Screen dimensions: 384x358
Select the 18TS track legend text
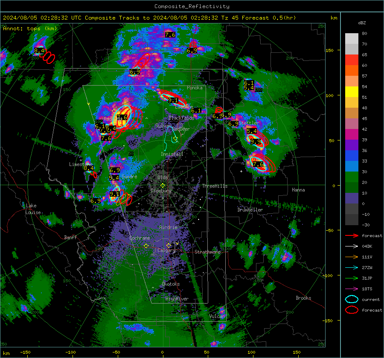click(x=367, y=289)
